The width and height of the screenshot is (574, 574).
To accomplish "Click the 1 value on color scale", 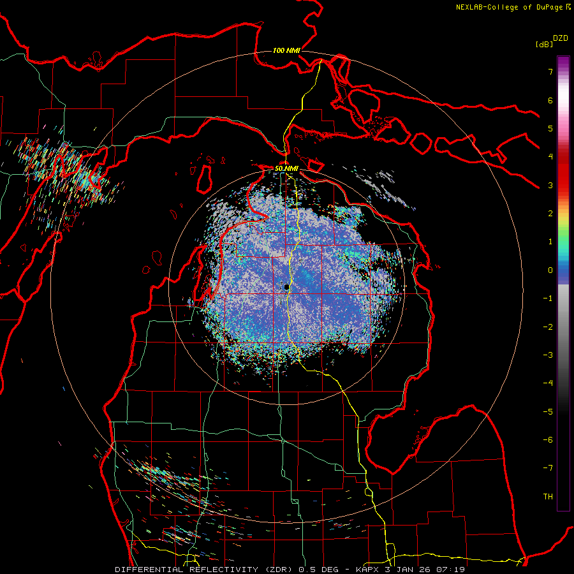I will point(550,242).
